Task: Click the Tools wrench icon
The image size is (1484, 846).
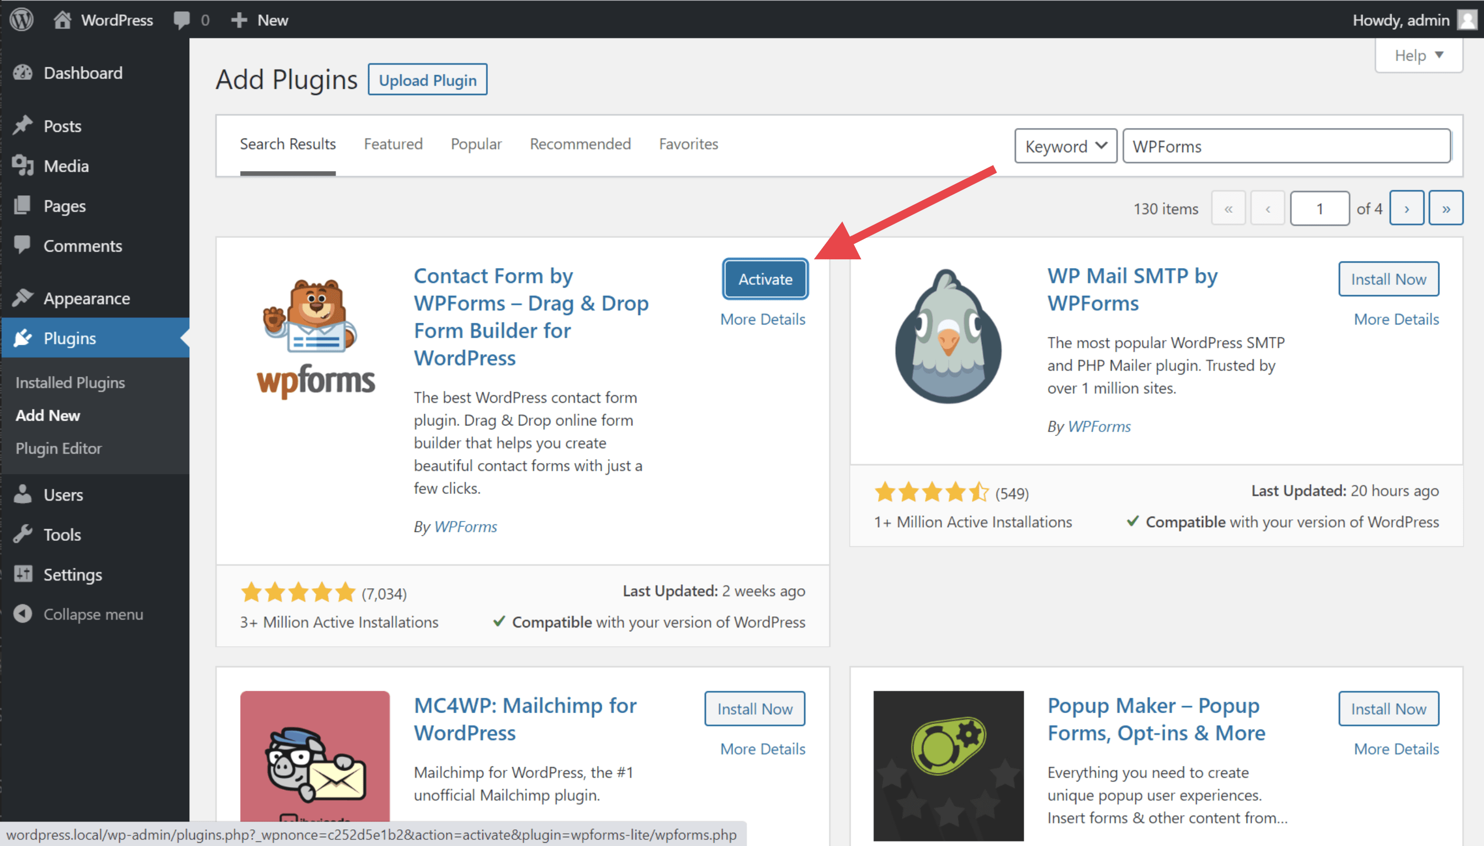Action: (x=23, y=534)
